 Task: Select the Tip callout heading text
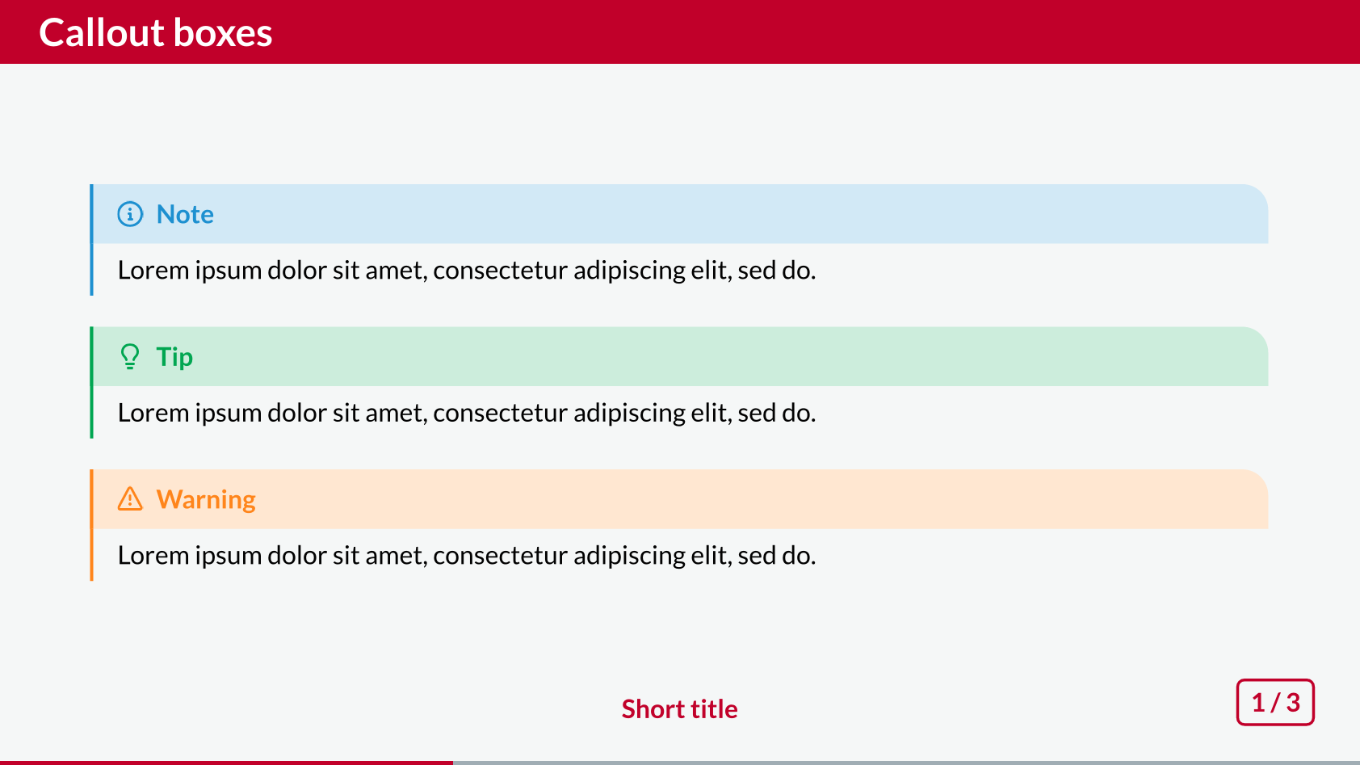tap(174, 357)
